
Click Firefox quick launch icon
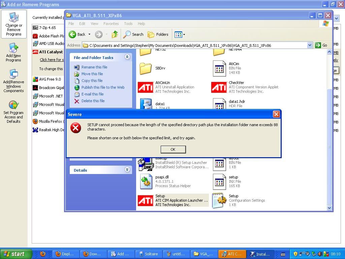point(43,254)
